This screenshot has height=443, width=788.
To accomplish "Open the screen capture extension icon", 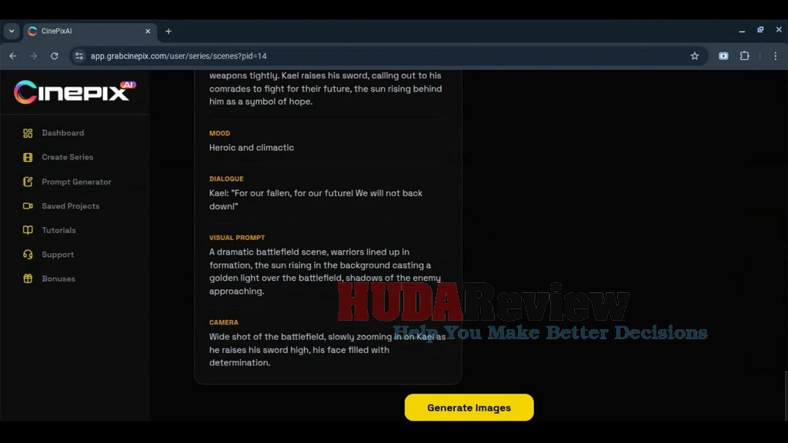I will click(723, 55).
